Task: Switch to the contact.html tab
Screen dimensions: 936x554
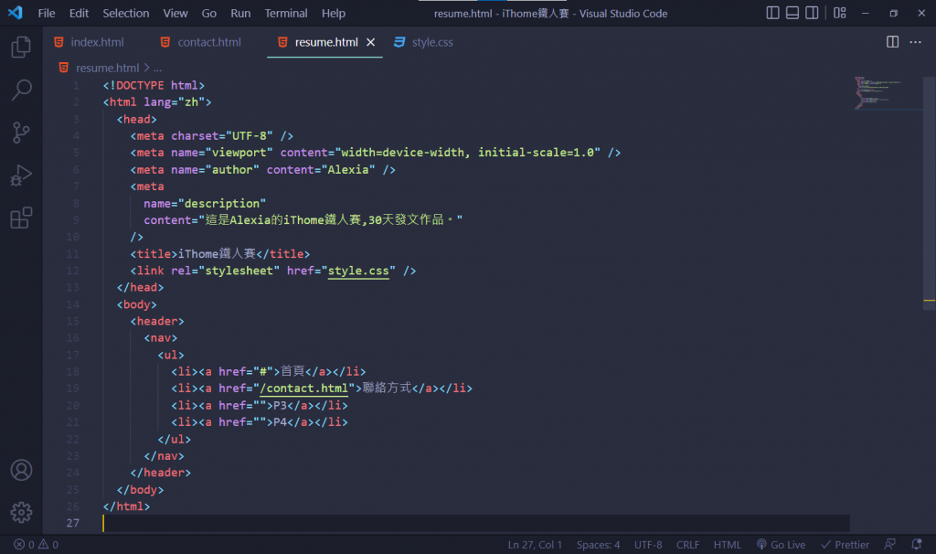Action: (201, 42)
